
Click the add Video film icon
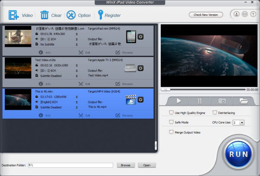tap(13, 15)
